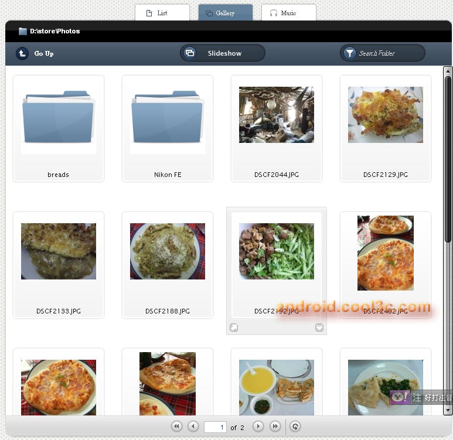Screen dimensions: 453x440
Task: Open thumbnail DSCF2188.JPG
Action: click(x=168, y=251)
